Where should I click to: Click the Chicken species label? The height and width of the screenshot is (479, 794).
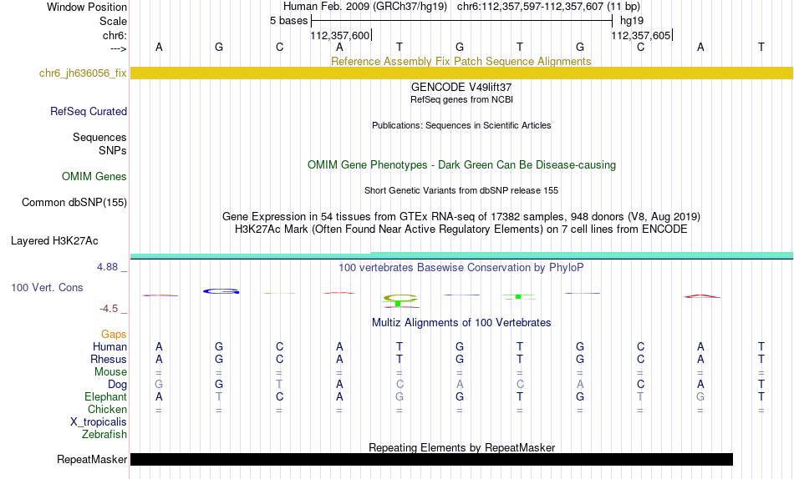pyautogui.click(x=107, y=409)
